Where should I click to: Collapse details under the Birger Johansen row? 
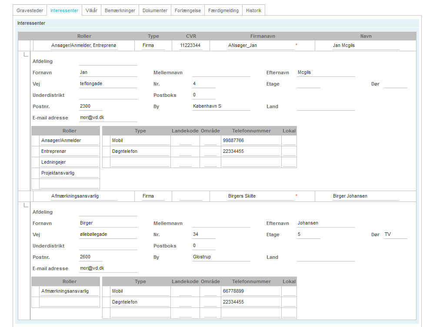(26, 205)
